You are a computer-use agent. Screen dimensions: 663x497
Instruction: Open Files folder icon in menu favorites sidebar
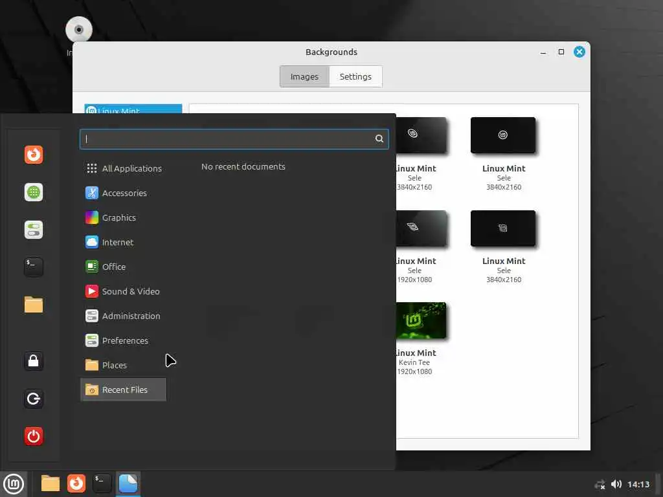(34, 305)
